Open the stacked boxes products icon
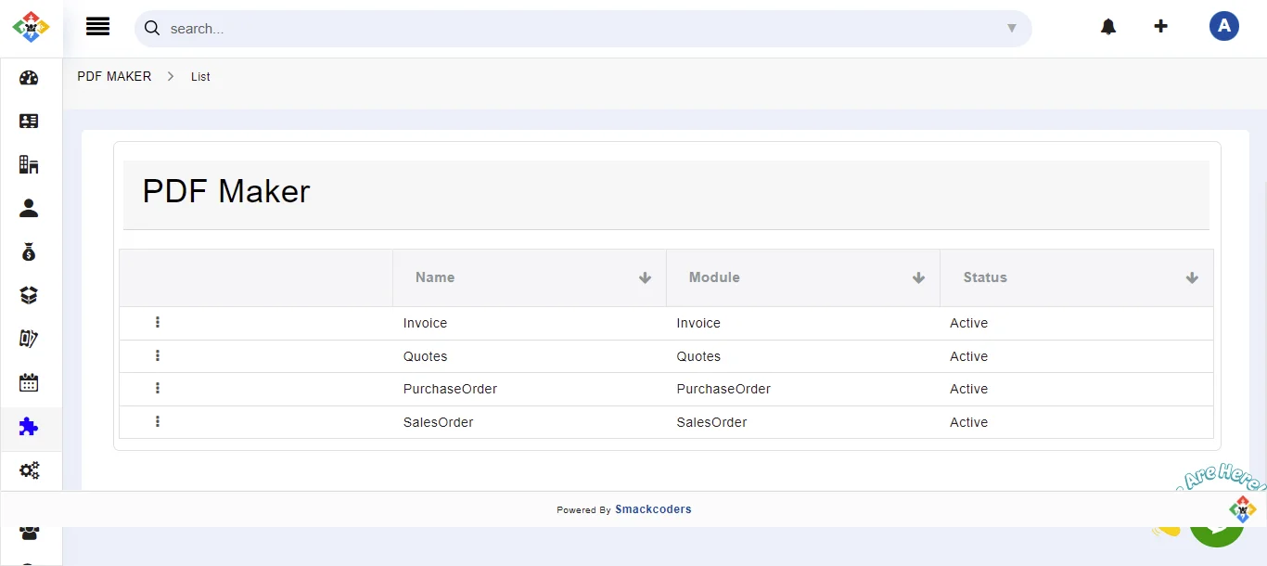The image size is (1267, 566). (x=29, y=295)
